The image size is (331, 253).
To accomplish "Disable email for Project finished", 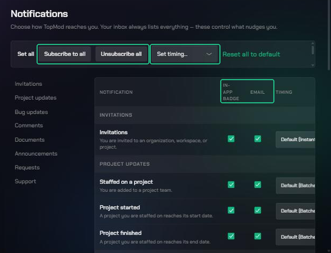I will [x=258, y=236].
